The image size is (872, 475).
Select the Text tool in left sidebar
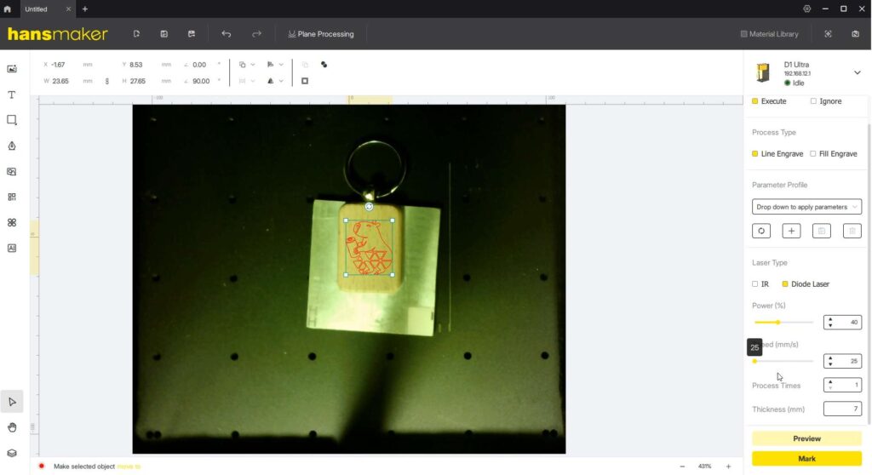12,94
